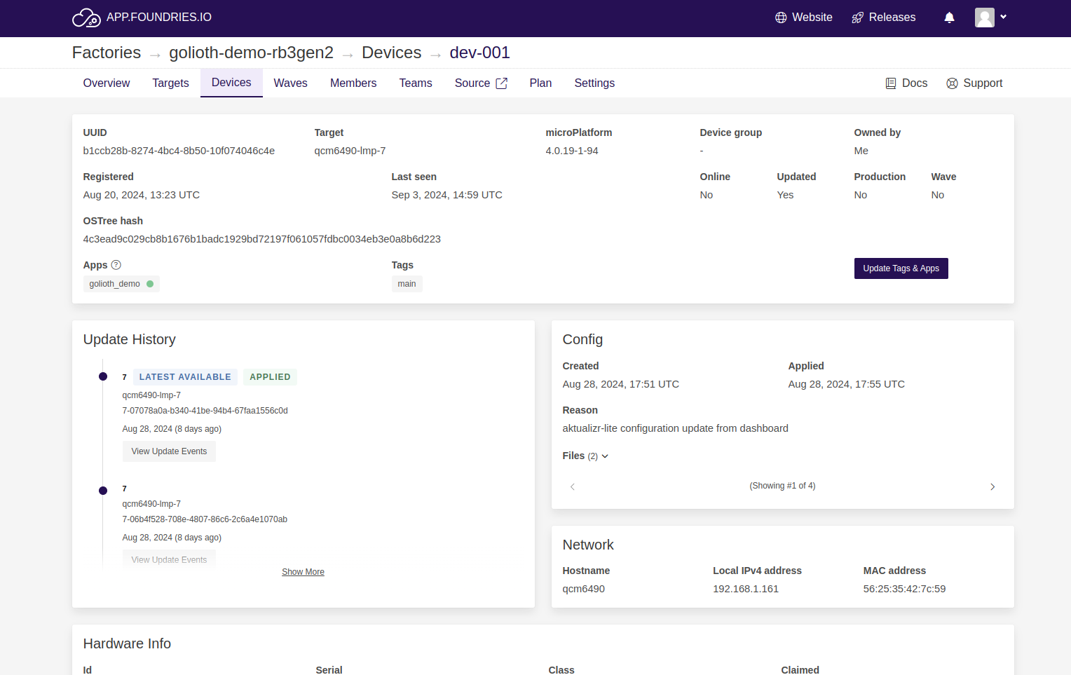Open the user account dropdown arrow
Screen dimensions: 1071x675
click(1004, 17)
